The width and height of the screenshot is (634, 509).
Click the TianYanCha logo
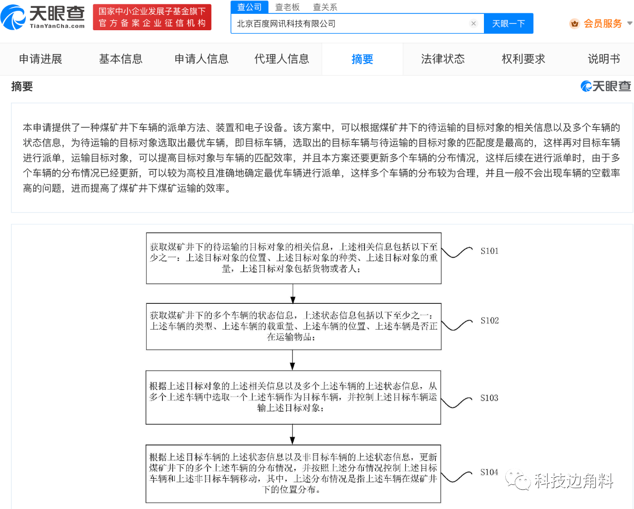43,17
